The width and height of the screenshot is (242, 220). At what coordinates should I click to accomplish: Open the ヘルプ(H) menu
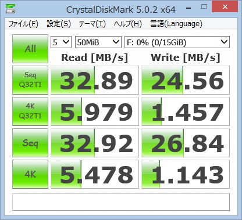pyautogui.click(x=128, y=24)
